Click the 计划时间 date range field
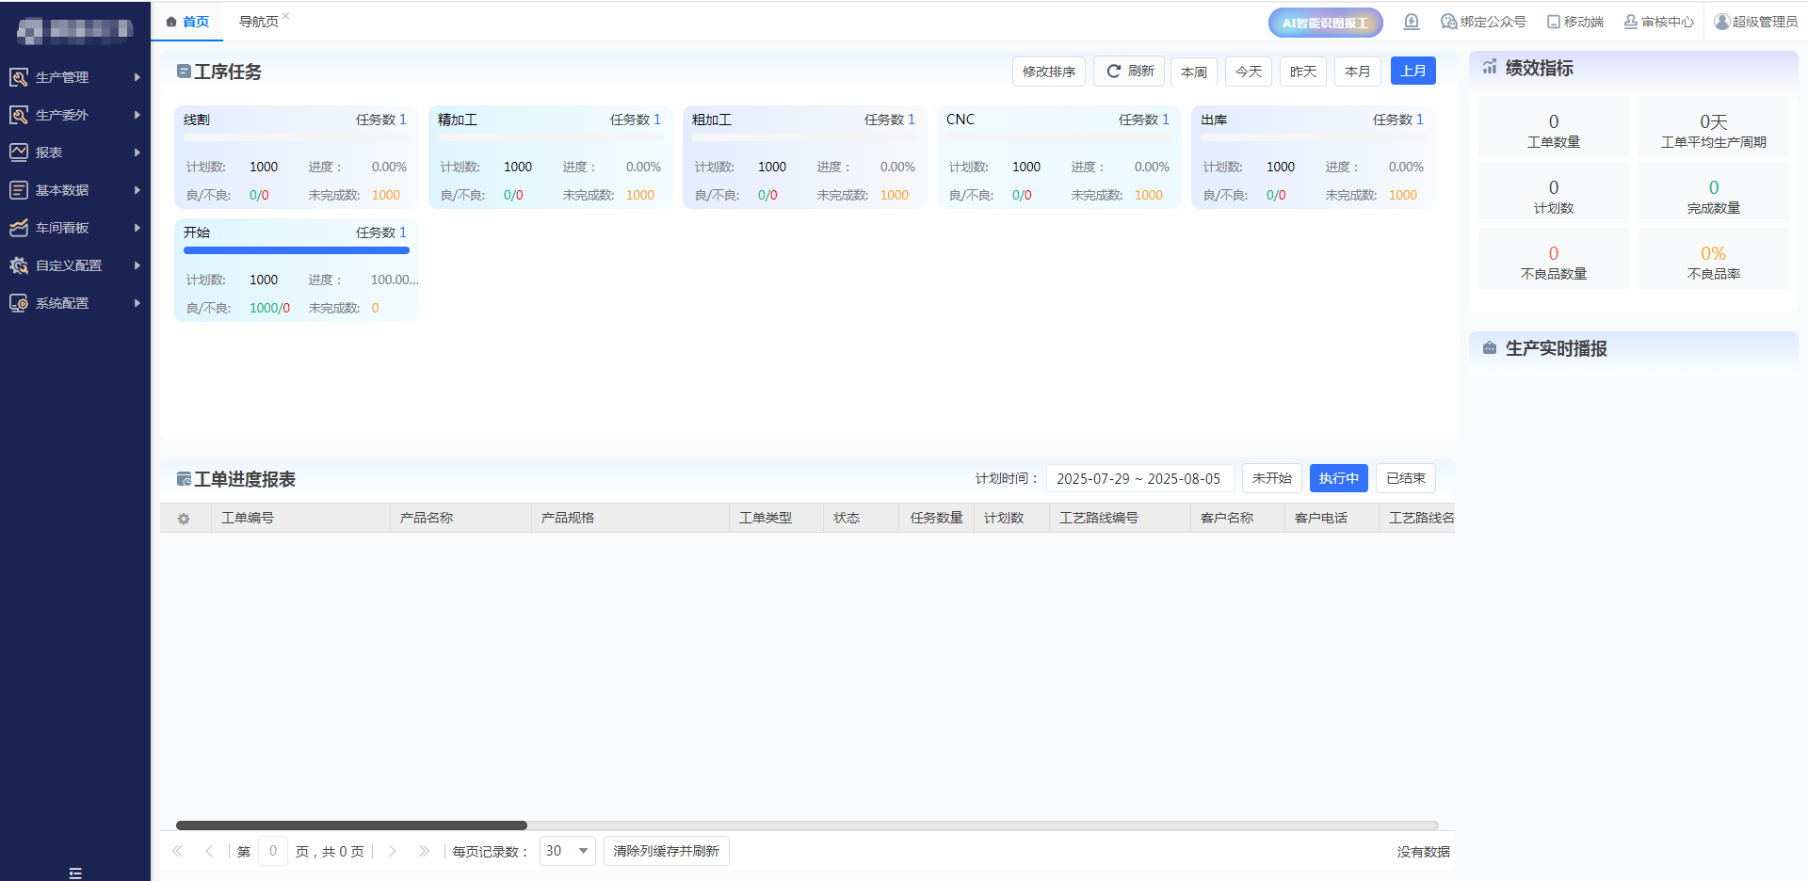Screen dimensions: 1808x881 click(x=1138, y=478)
